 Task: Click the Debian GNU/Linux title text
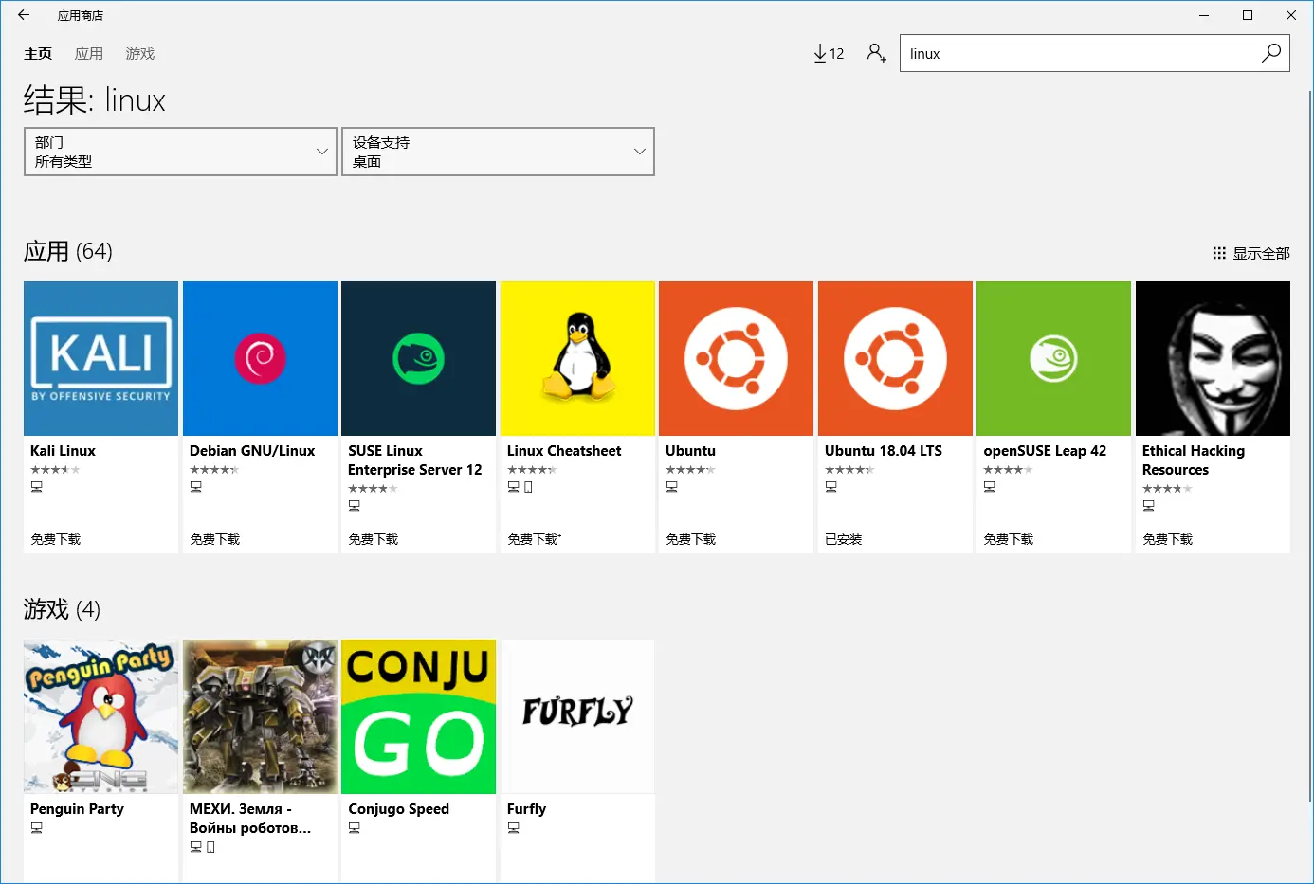[252, 451]
